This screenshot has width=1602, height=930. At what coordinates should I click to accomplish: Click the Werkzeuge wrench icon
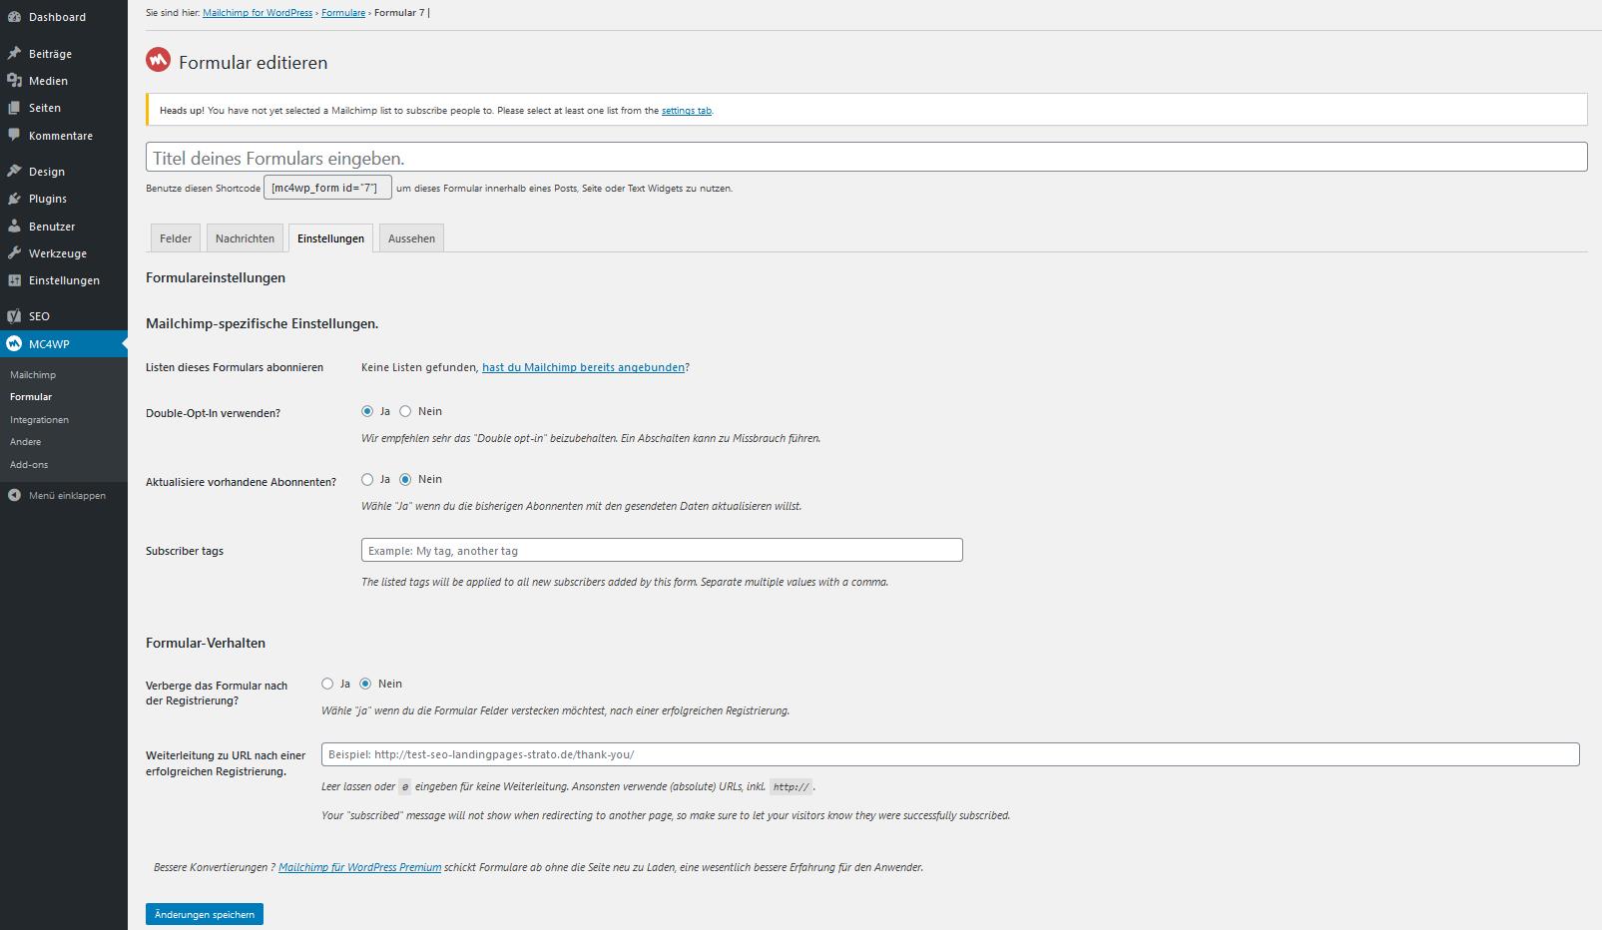(14, 253)
